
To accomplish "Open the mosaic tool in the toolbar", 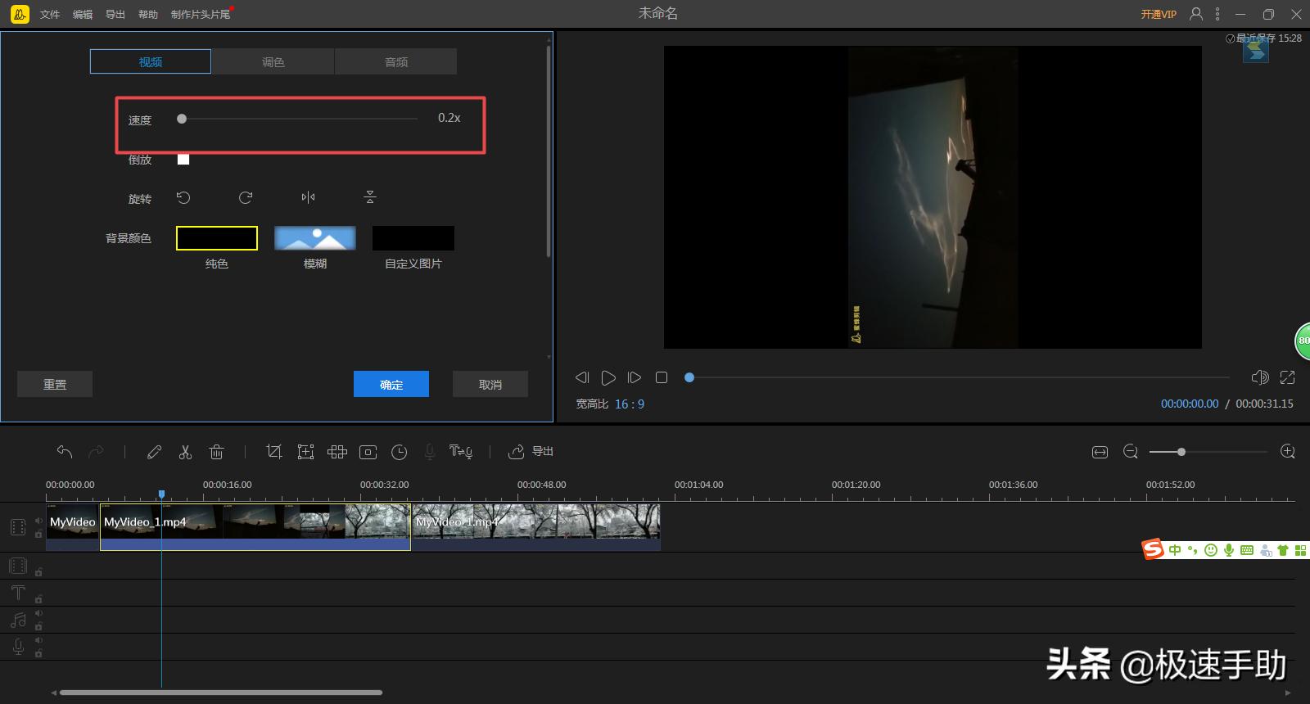I will (337, 452).
